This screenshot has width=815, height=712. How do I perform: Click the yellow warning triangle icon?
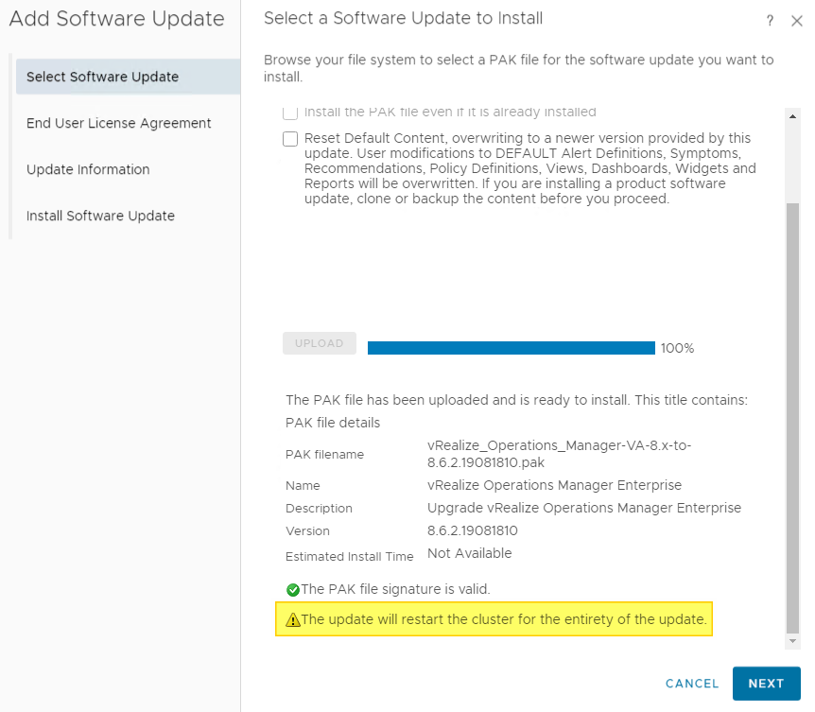[x=293, y=620]
